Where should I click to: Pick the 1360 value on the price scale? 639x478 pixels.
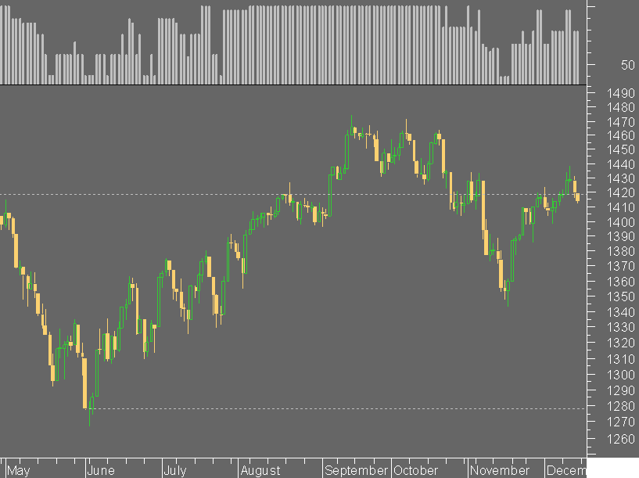coord(621,282)
